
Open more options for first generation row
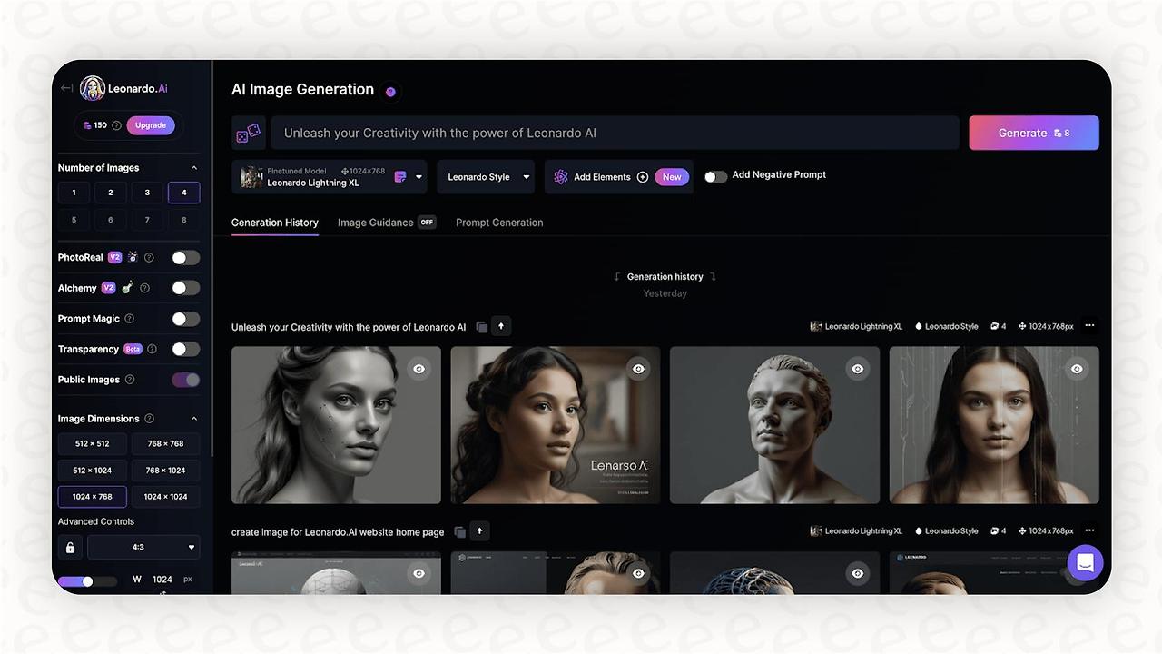(x=1089, y=326)
